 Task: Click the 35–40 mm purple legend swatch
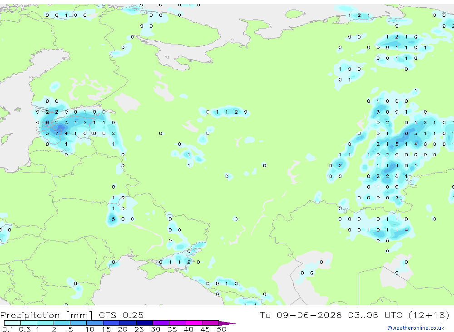[178, 323]
